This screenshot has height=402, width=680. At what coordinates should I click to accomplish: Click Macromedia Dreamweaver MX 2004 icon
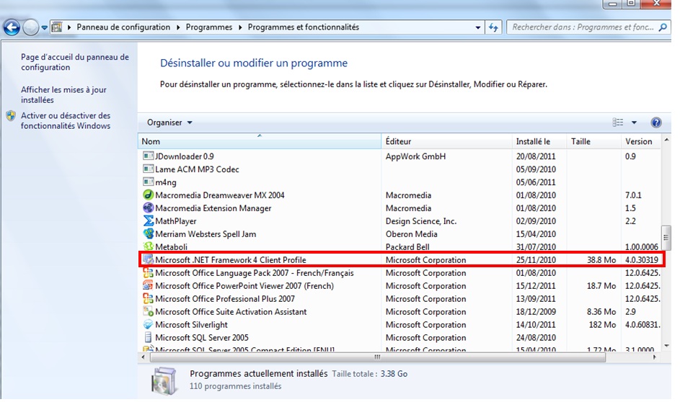coord(149,195)
